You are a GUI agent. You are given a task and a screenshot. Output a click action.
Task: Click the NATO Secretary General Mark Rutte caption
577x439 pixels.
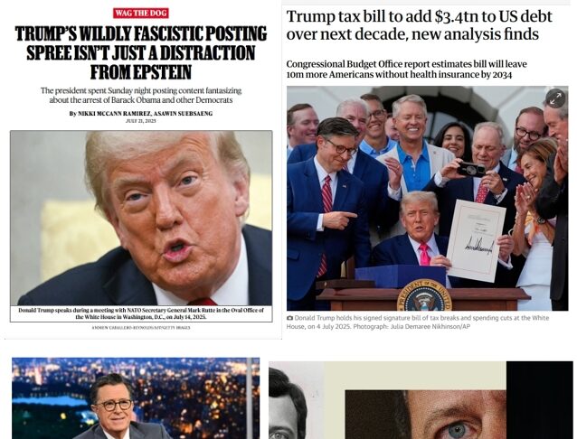click(141, 313)
